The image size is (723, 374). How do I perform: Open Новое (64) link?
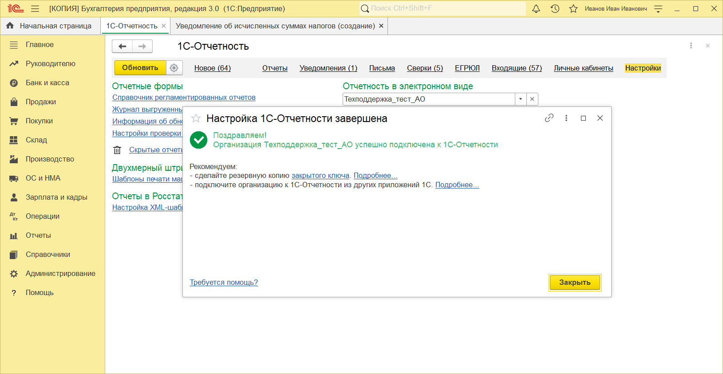tap(213, 68)
